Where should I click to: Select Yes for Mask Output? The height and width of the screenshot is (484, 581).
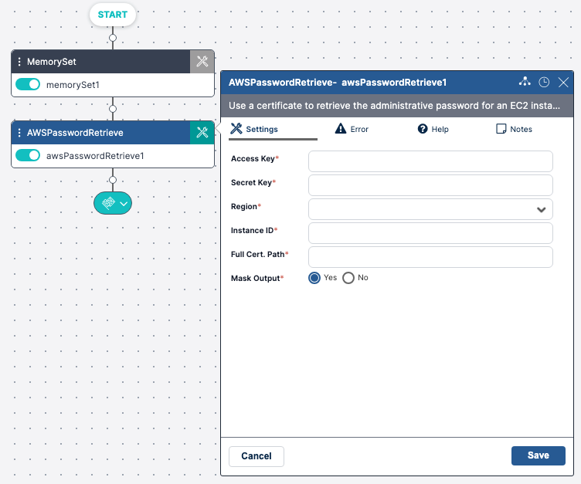[x=314, y=278]
